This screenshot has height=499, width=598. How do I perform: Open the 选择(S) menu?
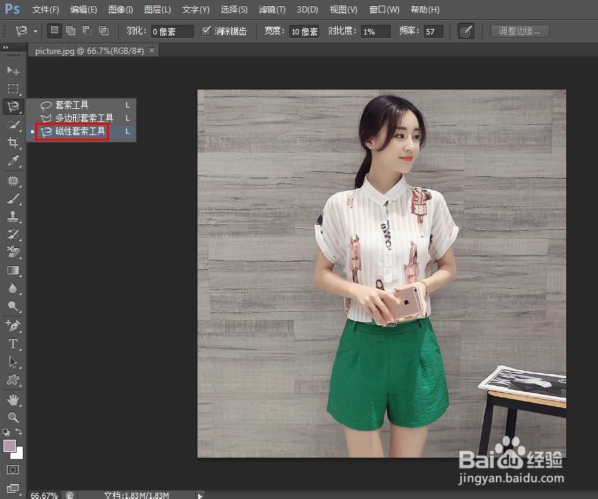pyautogui.click(x=234, y=10)
